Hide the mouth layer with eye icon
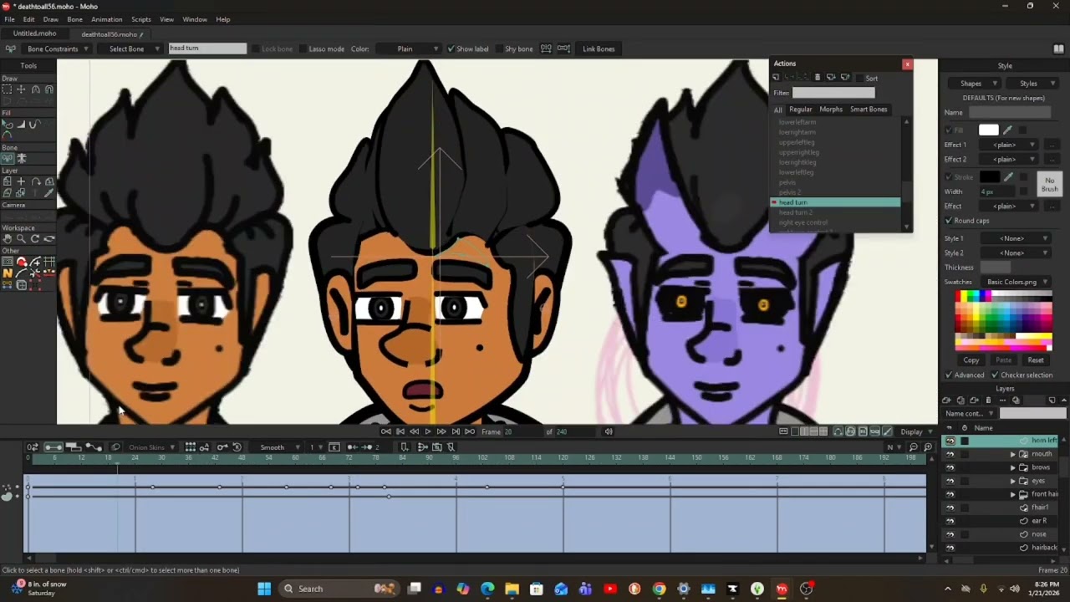Image resolution: width=1070 pixels, height=602 pixels. pos(950,454)
